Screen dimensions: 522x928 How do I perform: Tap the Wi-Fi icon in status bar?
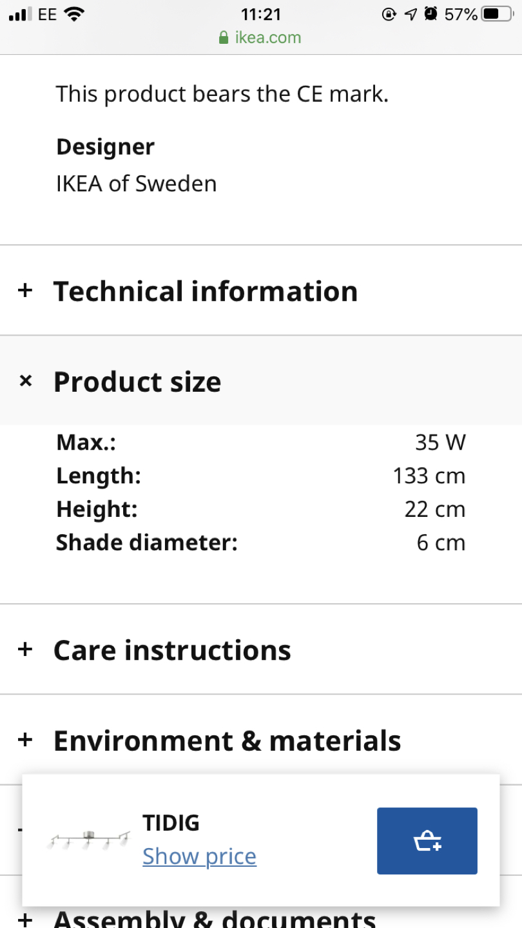coord(75,14)
